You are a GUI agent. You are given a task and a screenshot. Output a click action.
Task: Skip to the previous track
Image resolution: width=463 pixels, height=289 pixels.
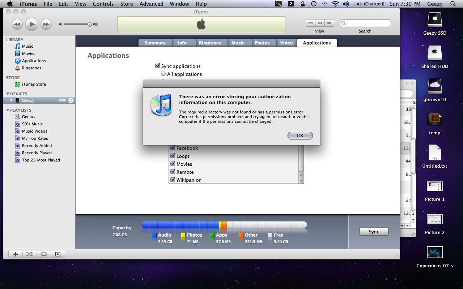(17, 24)
